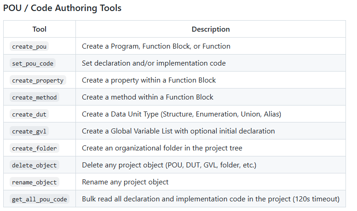Click the Description column header
357x211 pixels.
tap(211, 29)
